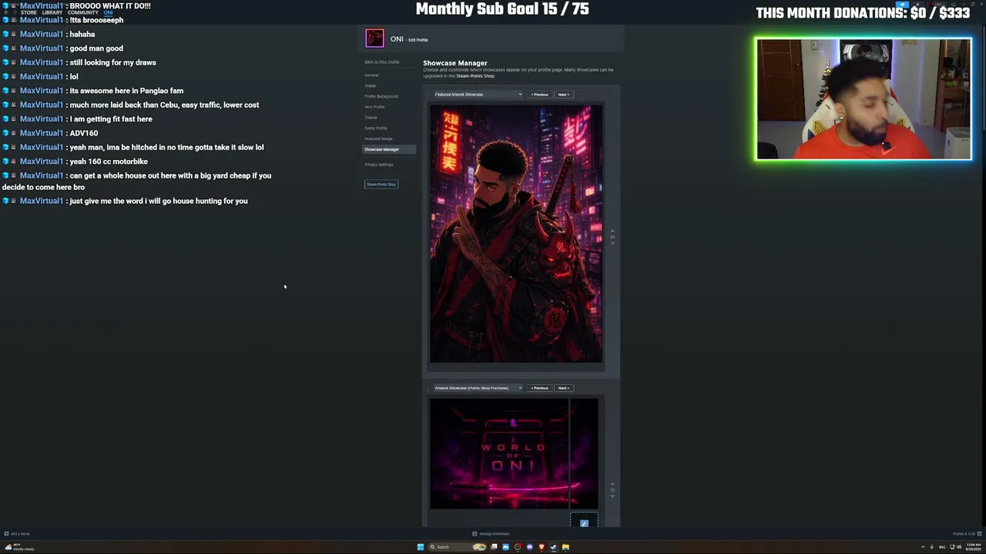This screenshot has width=986, height=554.
Task: Select Showcase Manager in the sidebar
Action: coord(389,149)
